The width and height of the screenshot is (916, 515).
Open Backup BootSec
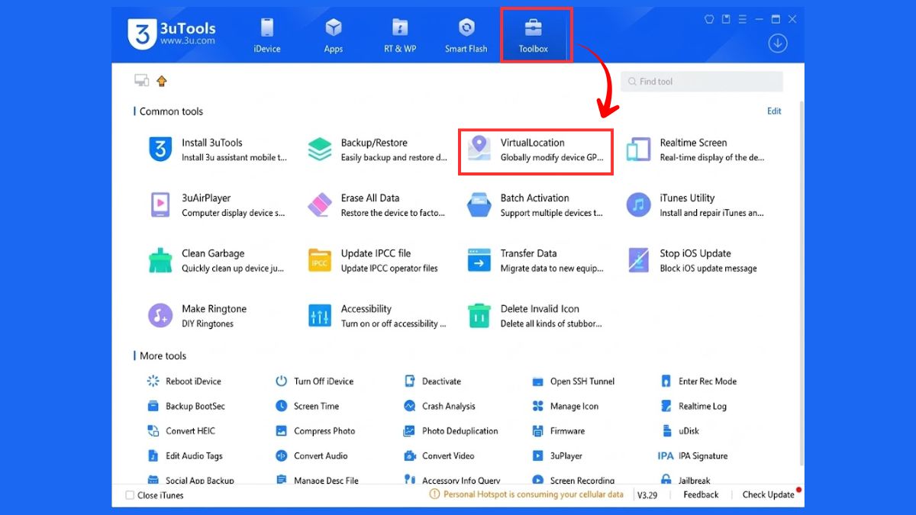point(185,407)
